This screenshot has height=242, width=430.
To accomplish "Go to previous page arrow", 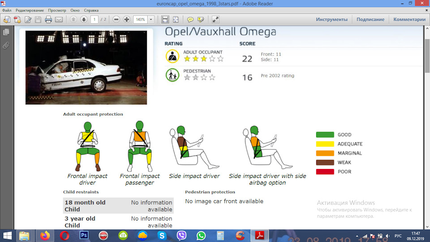I will point(73,19).
